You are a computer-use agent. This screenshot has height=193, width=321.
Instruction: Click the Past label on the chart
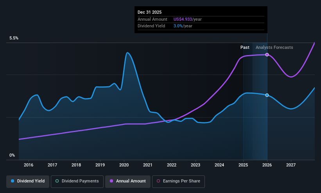(245, 48)
